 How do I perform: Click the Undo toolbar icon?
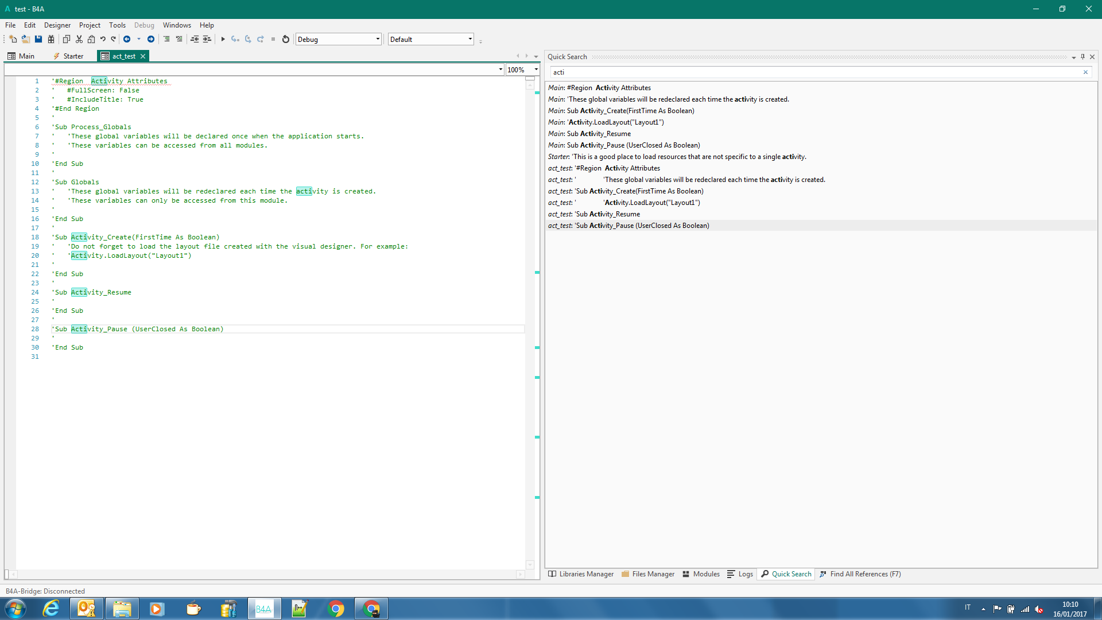pos(103,39)
